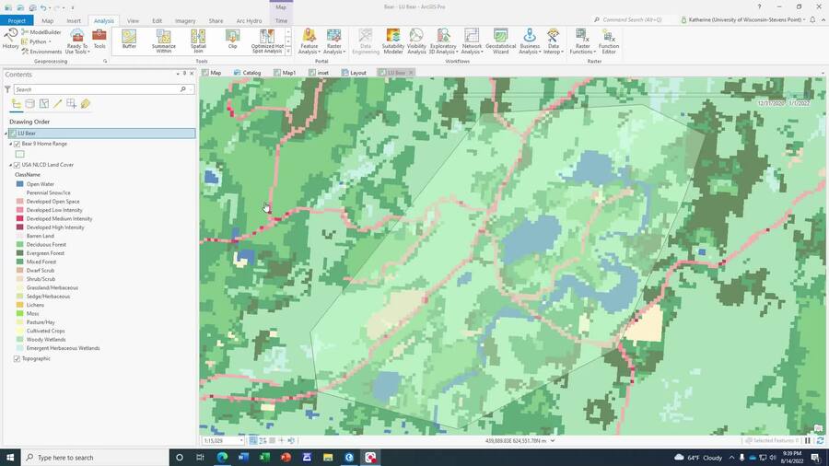Toggle USA NLCD Land Cover layer visibility

point(17,165)
